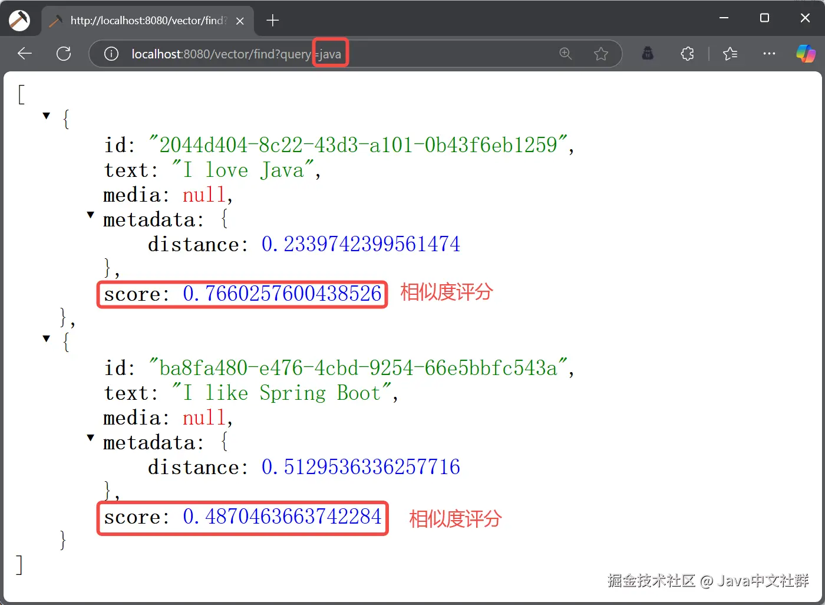The height and width of the screenshot is (605, 825).
Task: Collapse the first JSON object
Action: coord(46,116)
